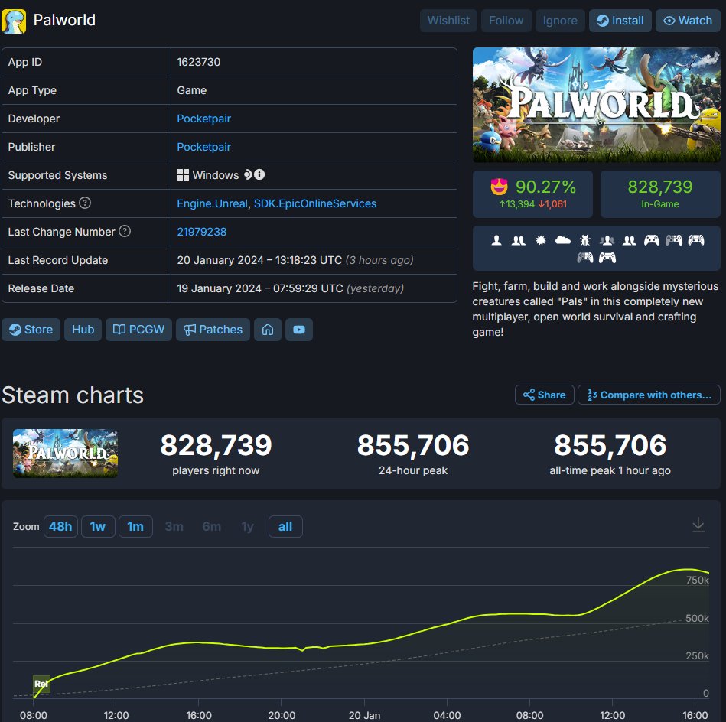Click the Ignore button
The width and height of the screenshot is (726, 722).
point(560,21)
